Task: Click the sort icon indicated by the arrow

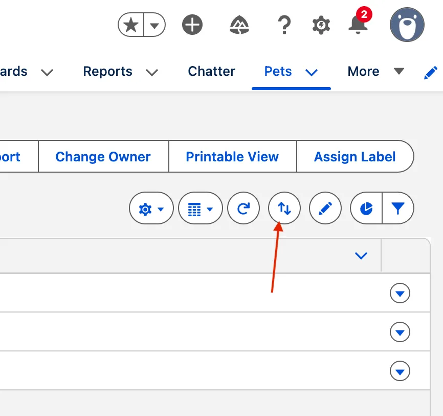Action: (284, 209)
